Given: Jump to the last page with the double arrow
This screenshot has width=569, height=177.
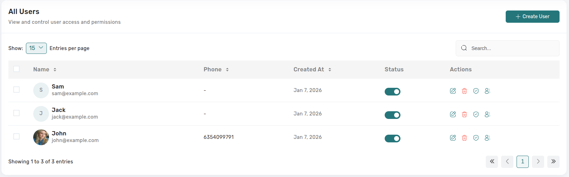Looking at the screenshot, I should point(553,162).
